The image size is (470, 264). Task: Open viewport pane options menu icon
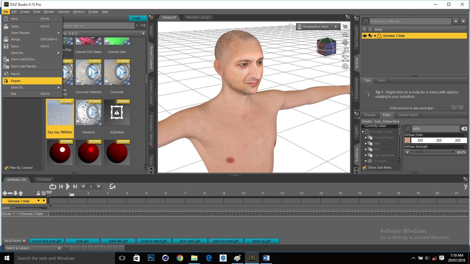[x=348, y=17]
